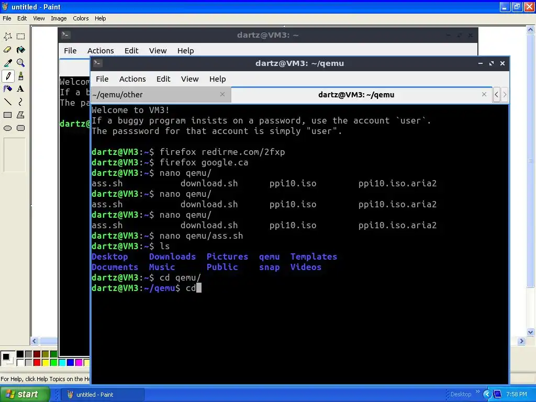Click the horizontal scrollbar left arrow
Image resolution: width=536 pixels, height=402 pixels.
coord(35,341)
